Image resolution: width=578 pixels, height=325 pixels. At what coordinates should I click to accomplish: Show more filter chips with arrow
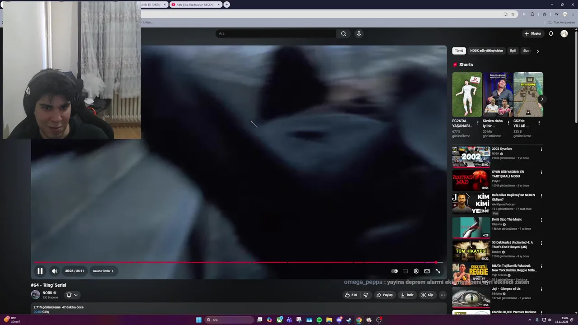tap(537, 51)
